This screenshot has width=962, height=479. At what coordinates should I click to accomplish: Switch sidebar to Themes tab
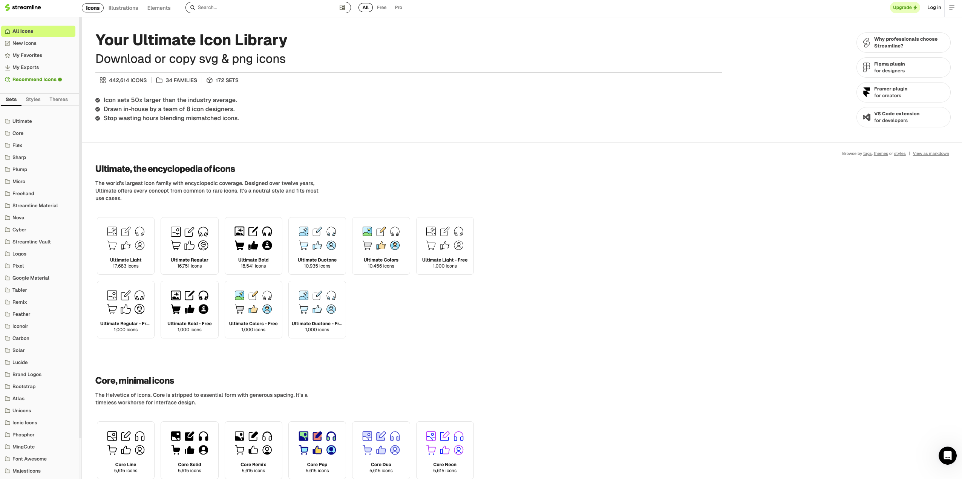(59, 99)
